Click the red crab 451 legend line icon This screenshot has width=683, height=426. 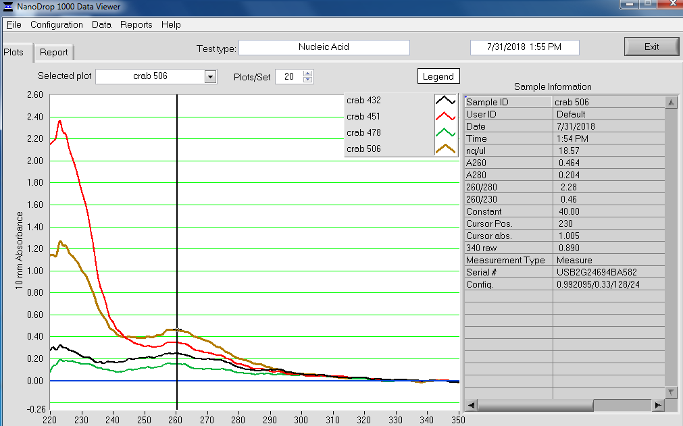tap(446, 117)
